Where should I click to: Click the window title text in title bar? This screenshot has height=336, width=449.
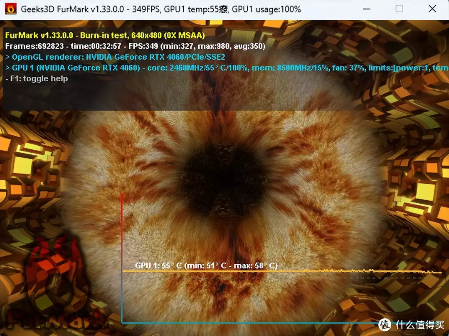pyautogui.click(x=160, y=9)
